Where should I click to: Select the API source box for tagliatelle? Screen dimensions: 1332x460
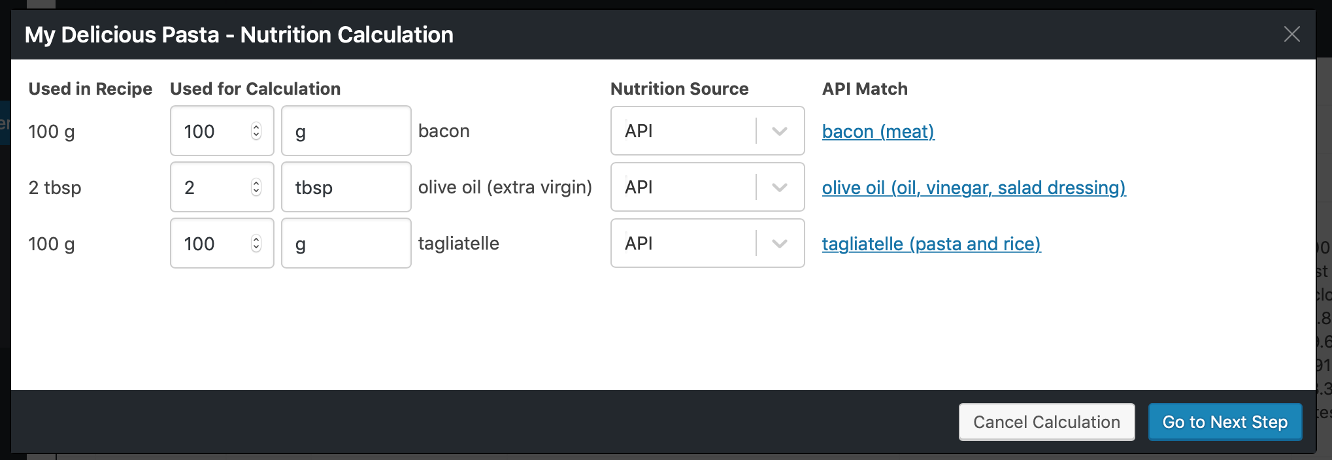(683, 244)
